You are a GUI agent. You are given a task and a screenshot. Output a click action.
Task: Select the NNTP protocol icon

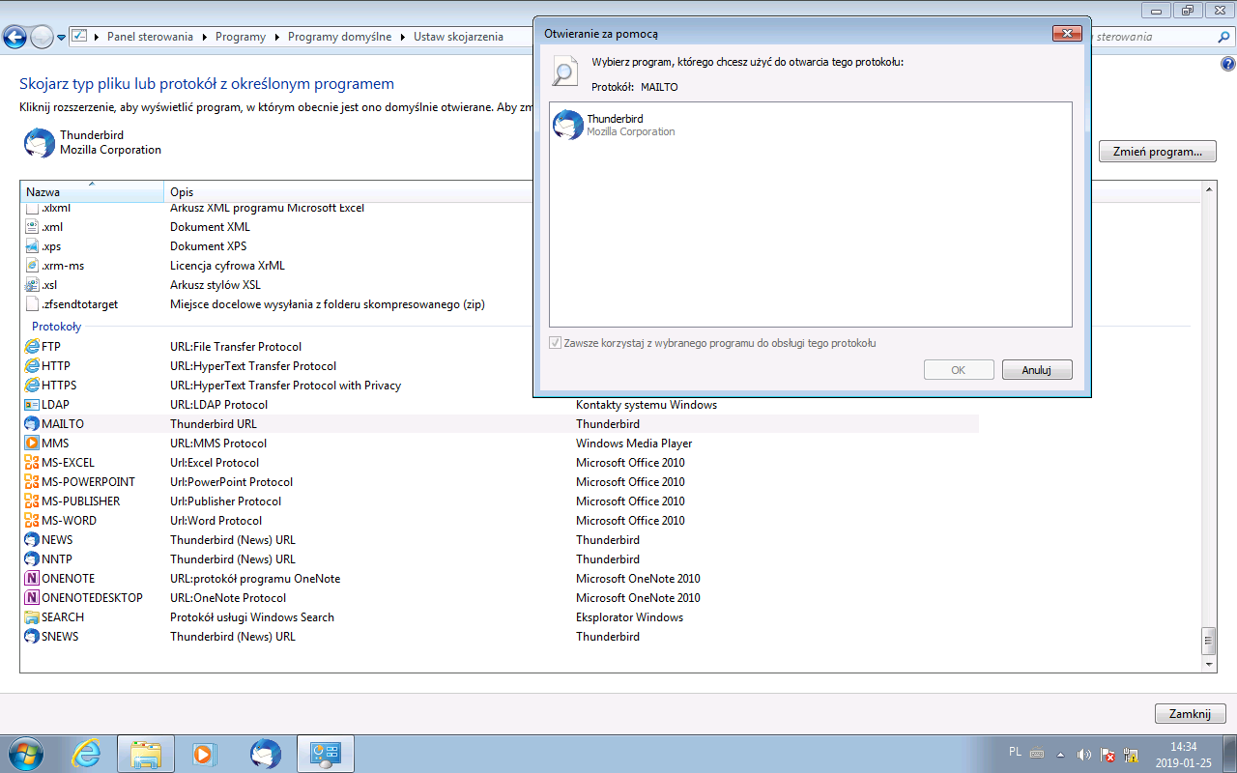click(x=32, y=559)
